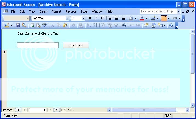The width and height of the screenshot is (196, 119).
Task: Open the Tools menu
Action: [84, 11]
